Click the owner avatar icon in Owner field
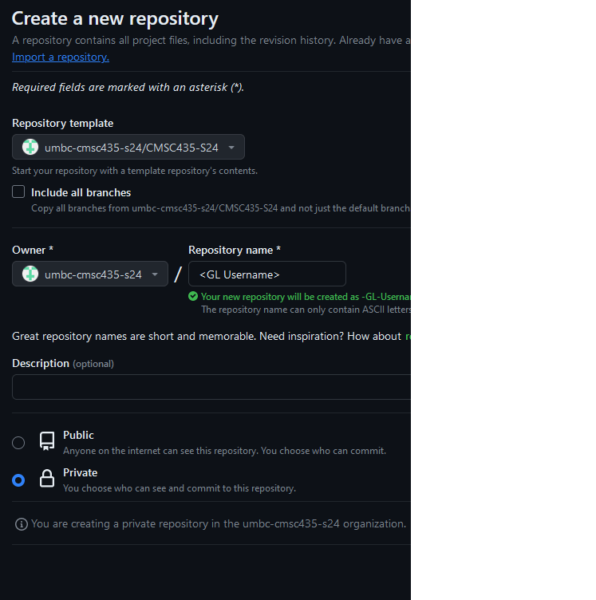 [30, 274]
